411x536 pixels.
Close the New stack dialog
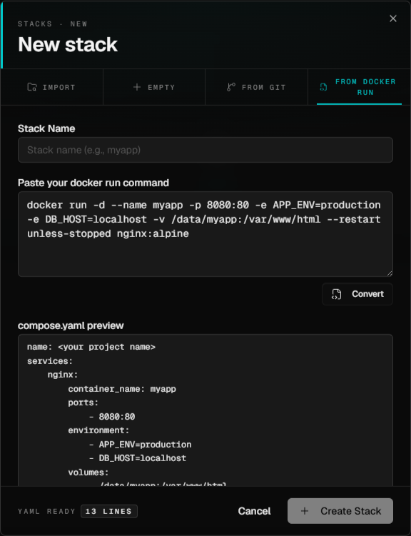point(393,19)
